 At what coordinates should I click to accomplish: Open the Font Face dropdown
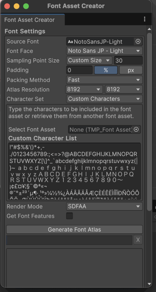pyautogui.click(x=104, y=51)
